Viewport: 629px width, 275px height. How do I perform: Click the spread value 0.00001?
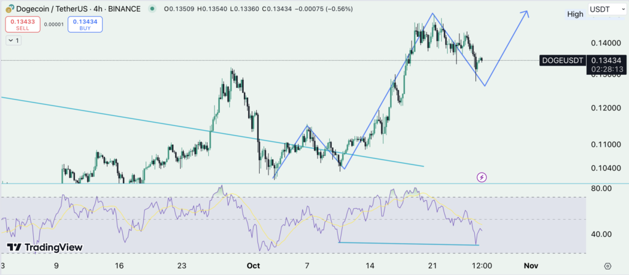tap(54, 25)
